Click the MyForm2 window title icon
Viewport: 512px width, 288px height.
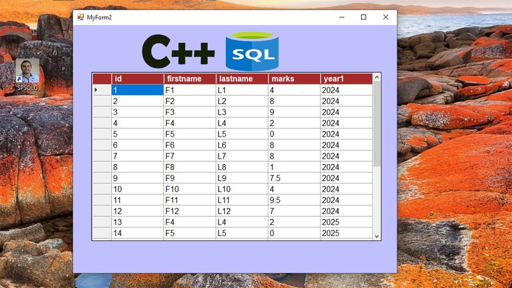pyautogui.click(x=80, y=17)
